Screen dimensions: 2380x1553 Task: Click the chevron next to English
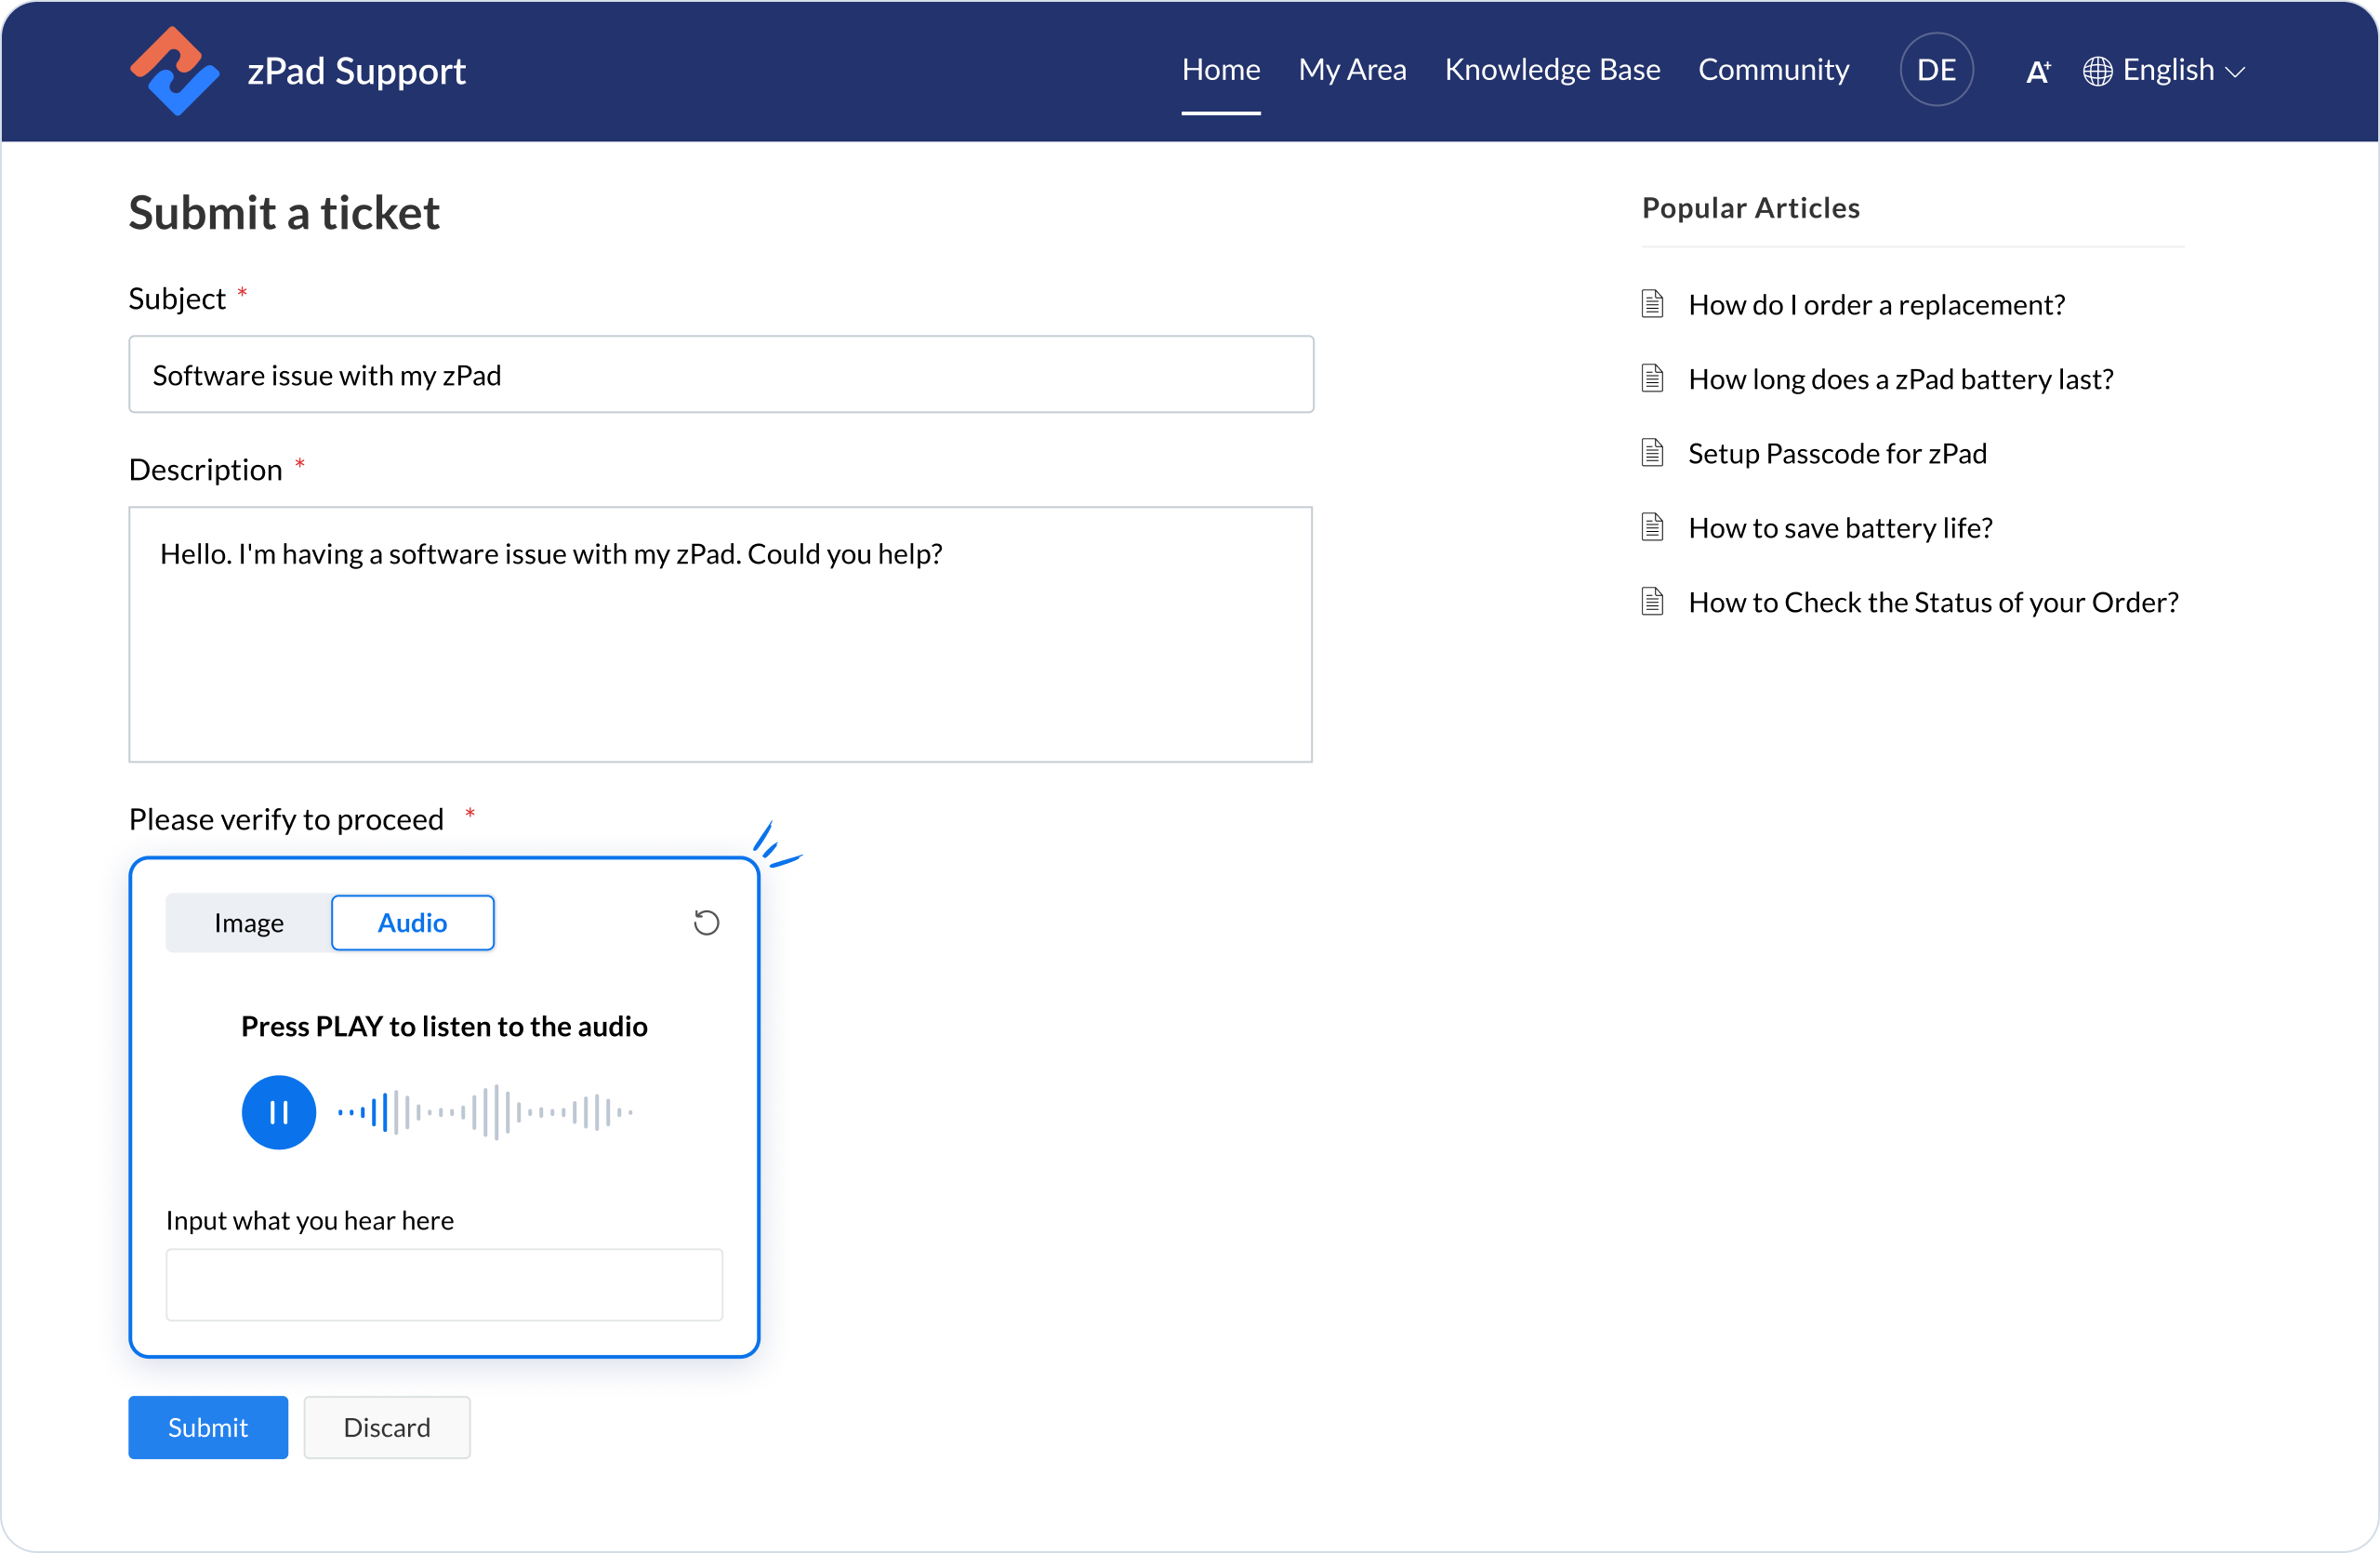pos(2236,72)
